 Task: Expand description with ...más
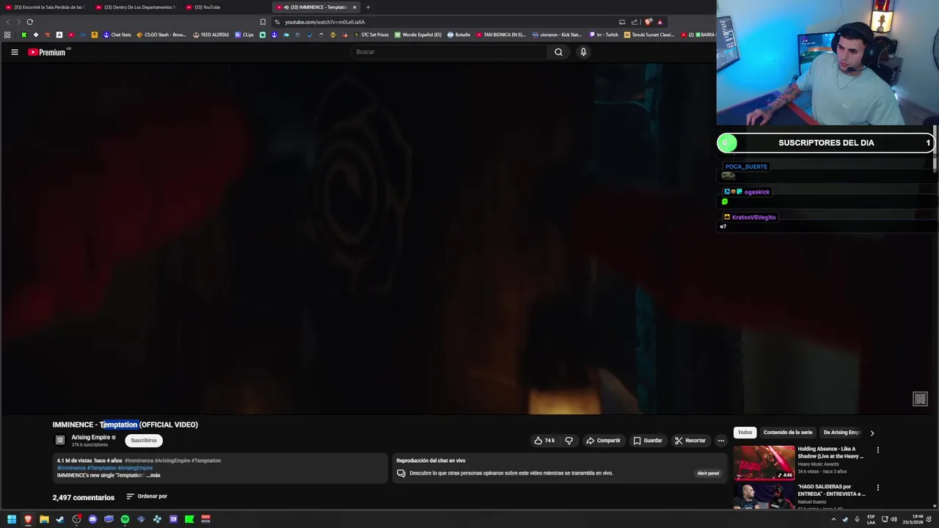pyautogui.click(x=153, y=475)
